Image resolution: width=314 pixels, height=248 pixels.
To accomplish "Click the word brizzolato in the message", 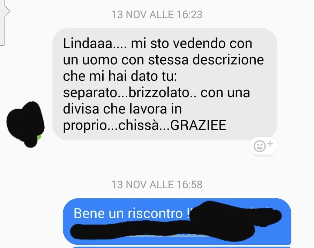I will pos(159,93).
